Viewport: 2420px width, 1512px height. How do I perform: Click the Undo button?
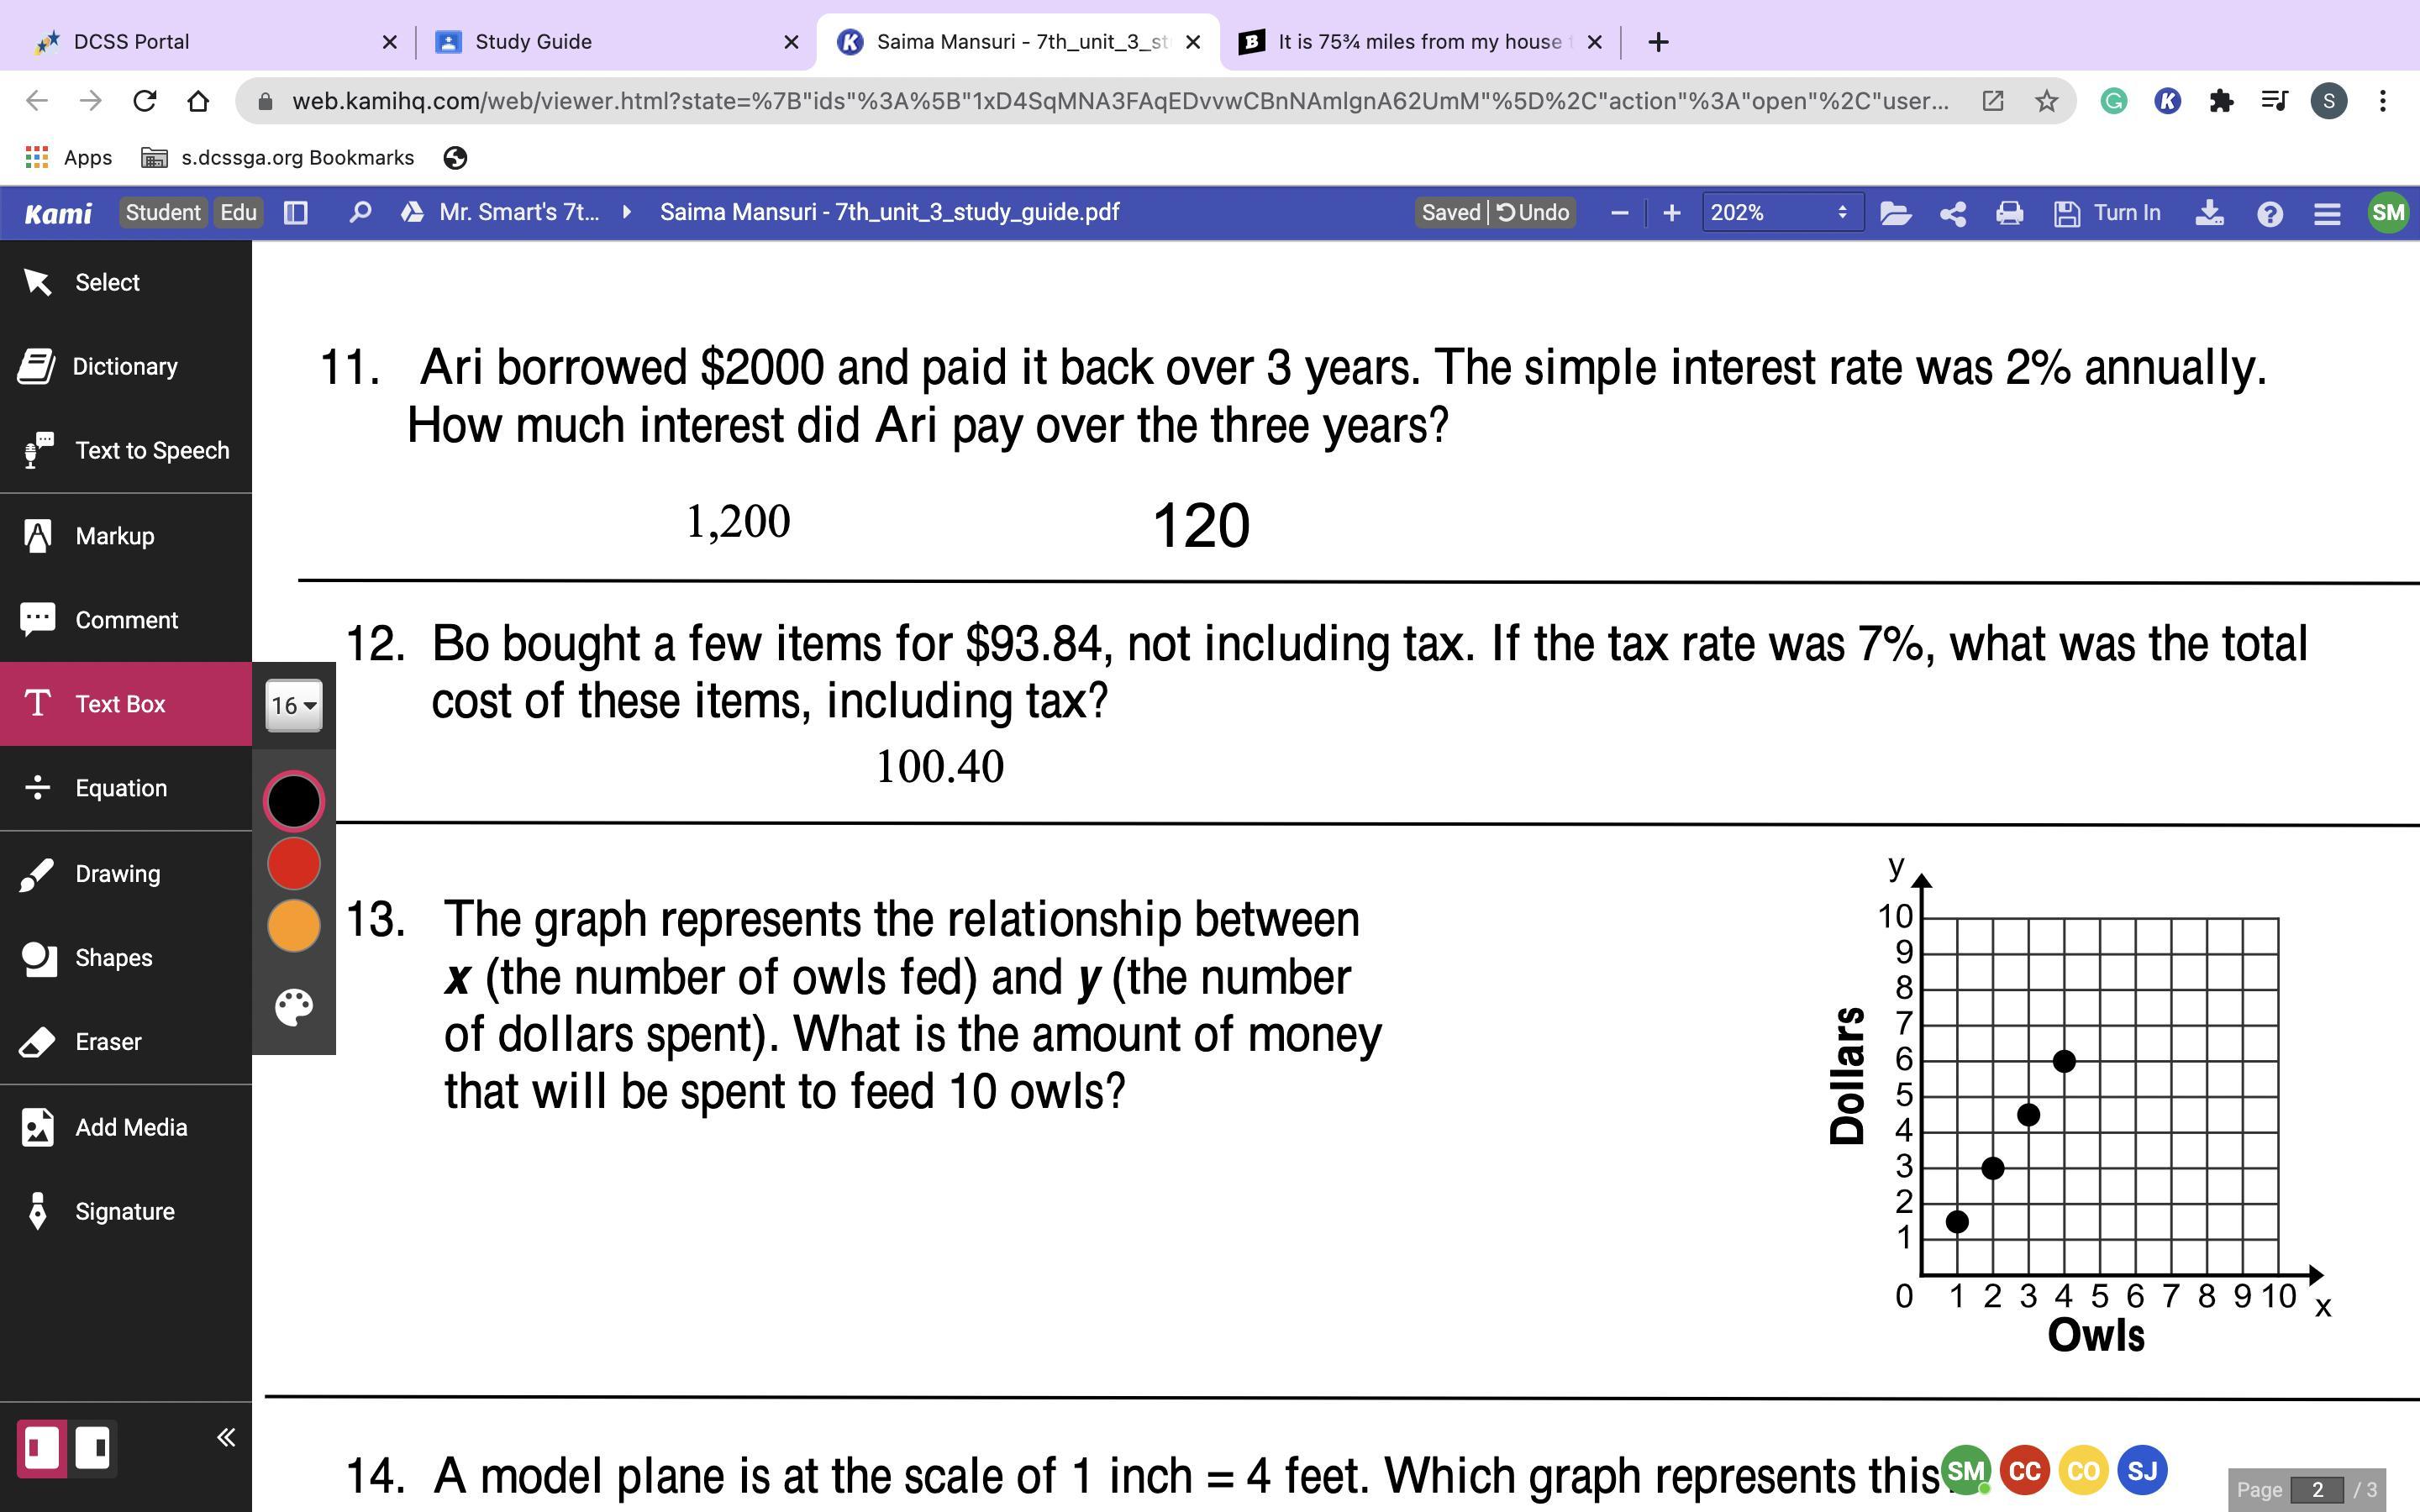pos(1533,213)
